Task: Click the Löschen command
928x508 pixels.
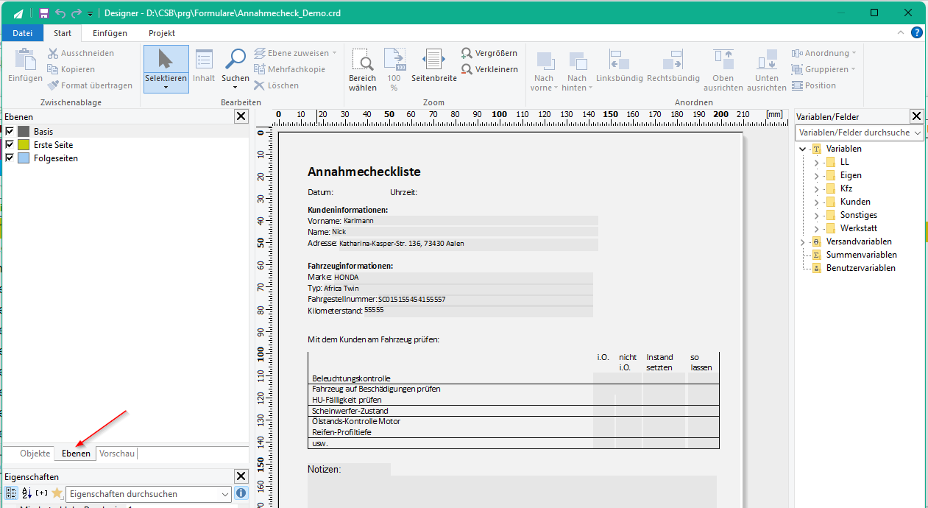Action: pyautogui.click(x=277, y=85)
